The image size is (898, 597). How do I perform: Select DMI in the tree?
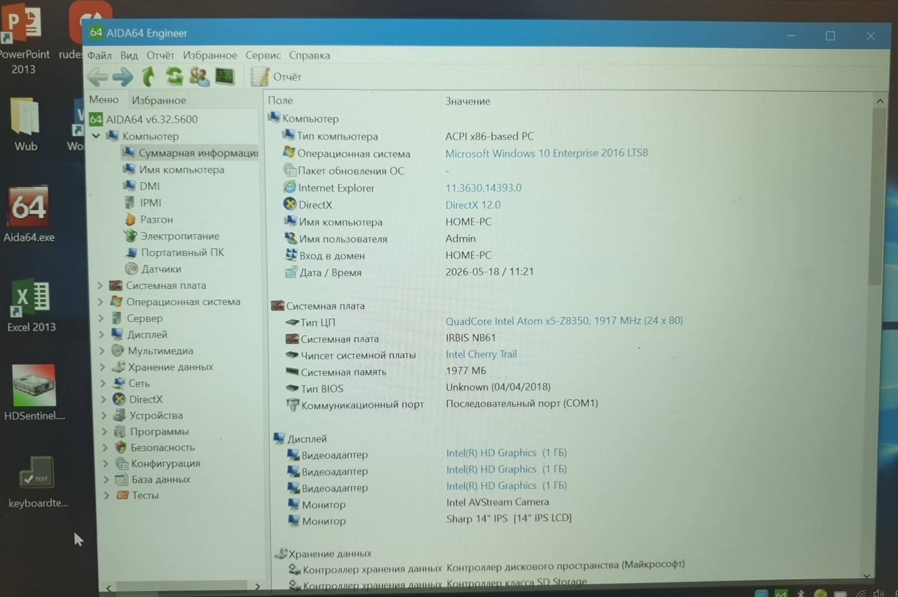tap(143, 186)
